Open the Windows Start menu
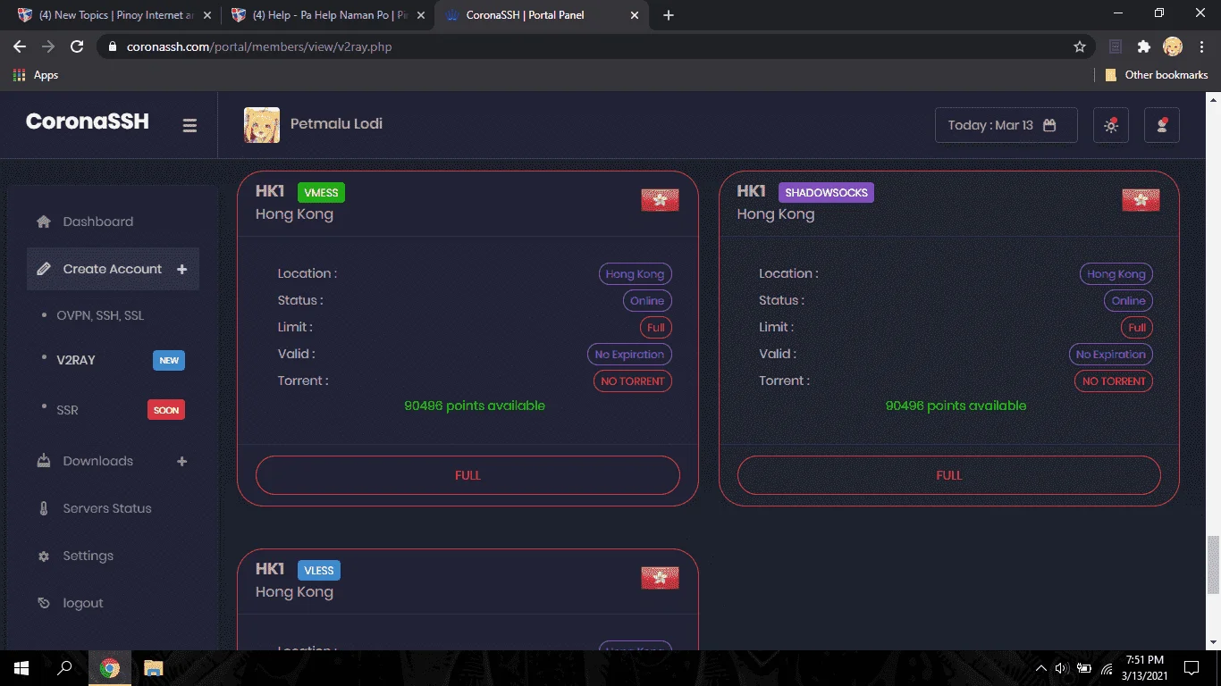Screen dimensions: 1221x686 coord(21,667)
